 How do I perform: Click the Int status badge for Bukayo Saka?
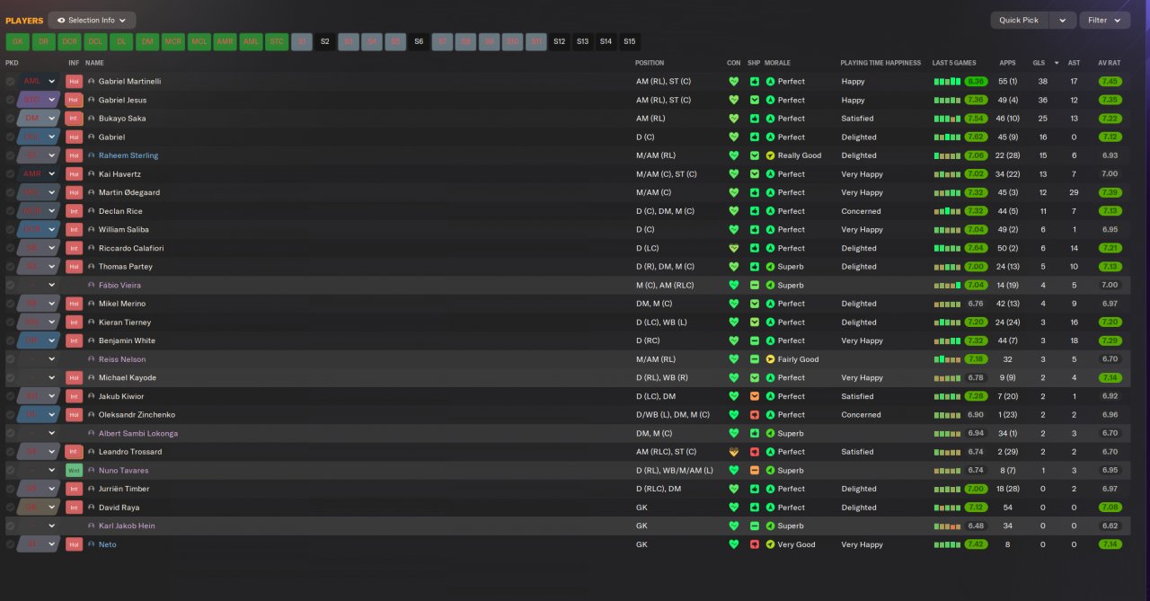pyautogui.click(x=74, y=119)
